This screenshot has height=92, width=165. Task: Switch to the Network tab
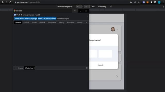(42, 22)
